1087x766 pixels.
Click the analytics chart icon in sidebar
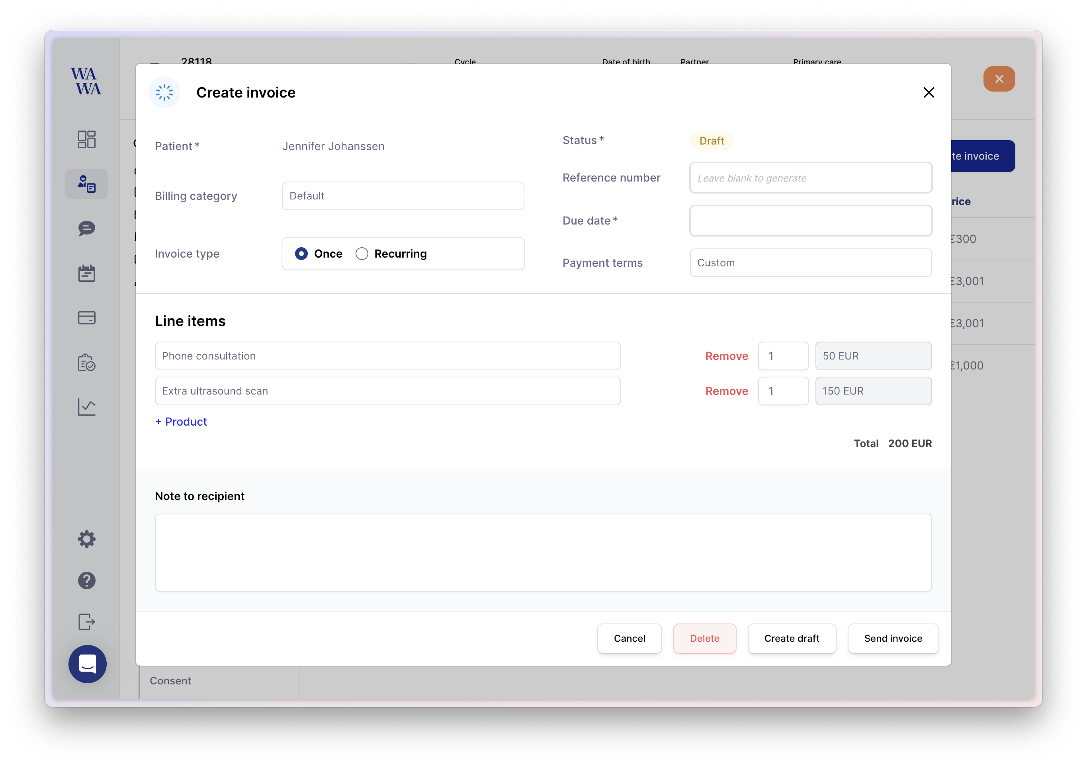click(x=87, y=407)
